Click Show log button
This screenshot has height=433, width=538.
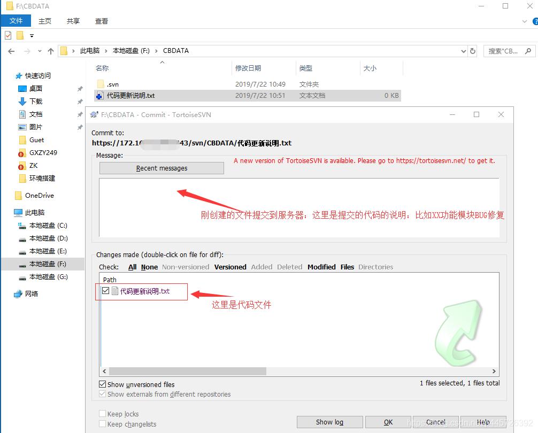pyautogui.click(x=329, y=422)
